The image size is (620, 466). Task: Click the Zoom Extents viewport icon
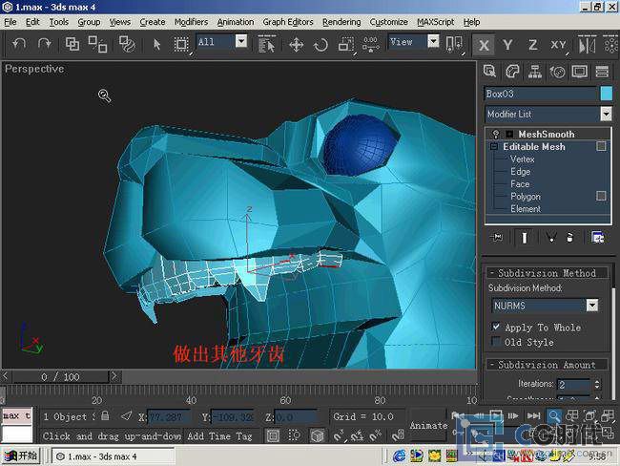pyautogui.click(x=589, y=415)
